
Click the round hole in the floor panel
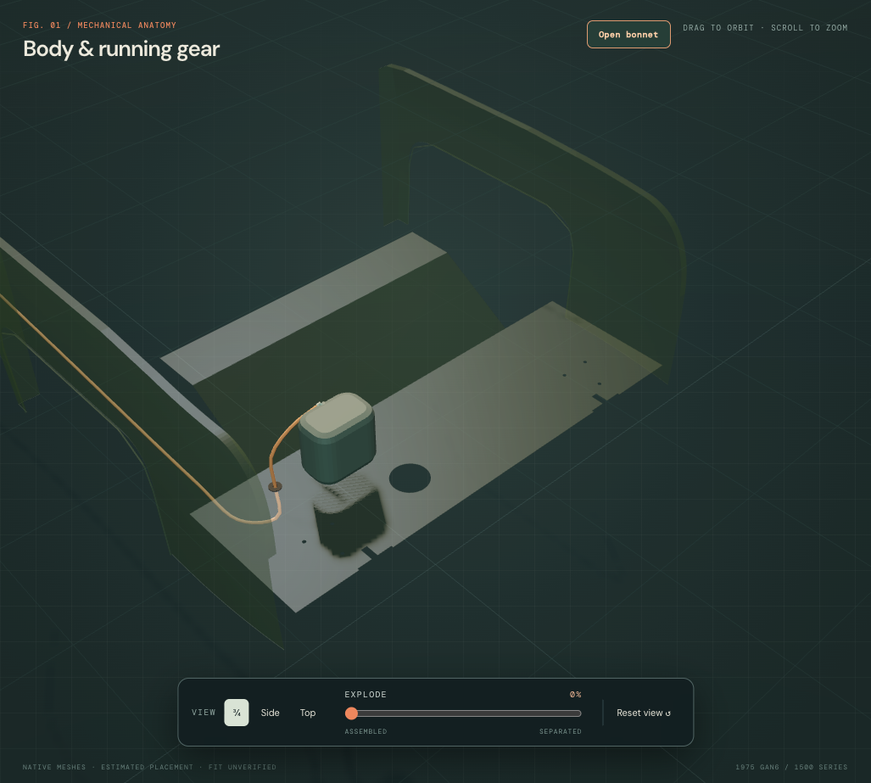(410, 478)
